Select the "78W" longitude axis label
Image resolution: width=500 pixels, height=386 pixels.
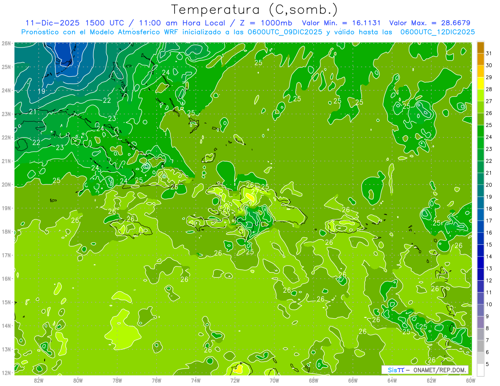point(117,380)
